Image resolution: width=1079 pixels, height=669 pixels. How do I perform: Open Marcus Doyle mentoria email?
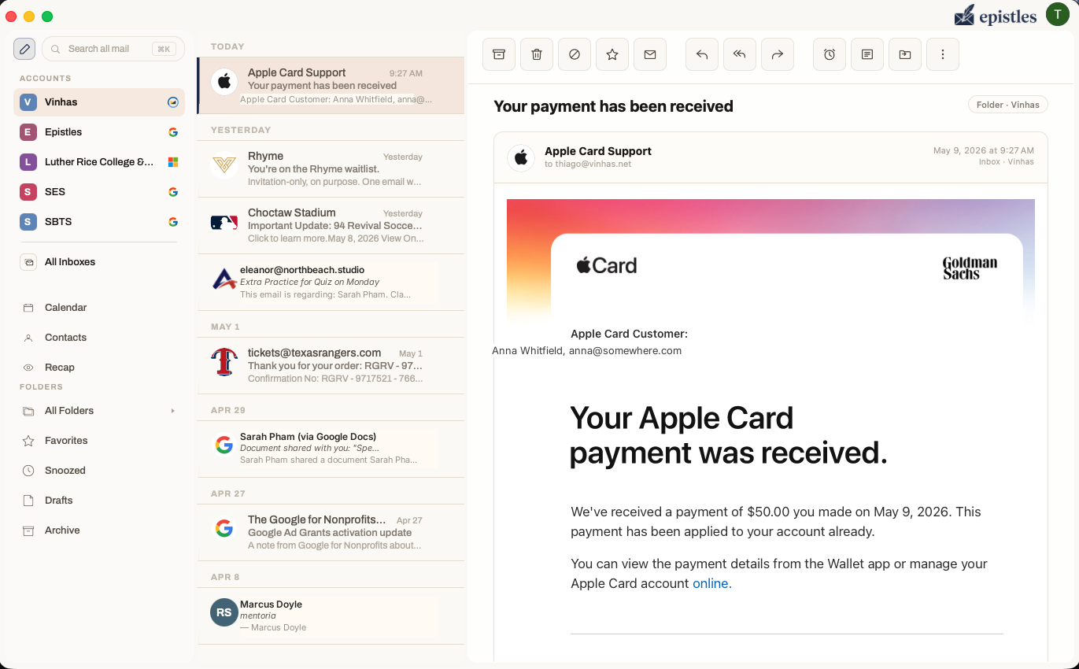coord(331,615)
